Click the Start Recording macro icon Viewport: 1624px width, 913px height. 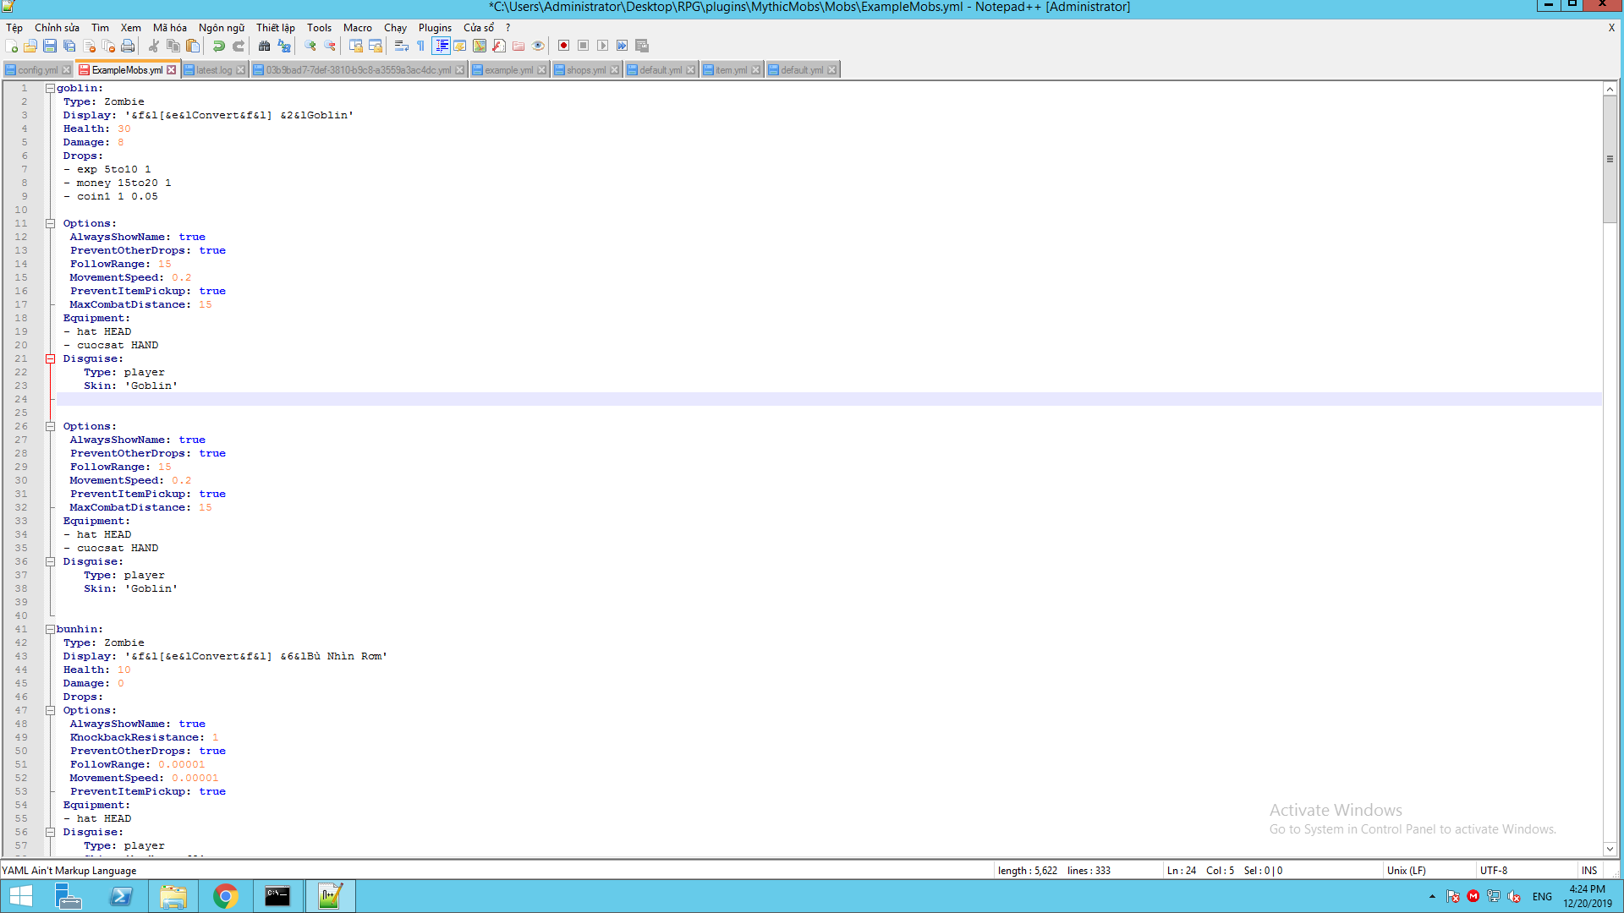pos(563,46)
